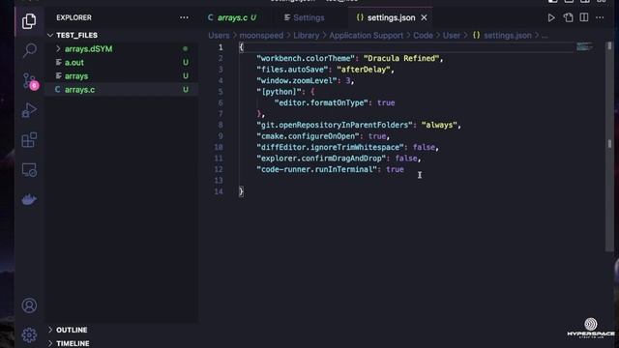Open the Explorer view in activity bar
The width and height of the screenshot is (619, 348).
click(x=29, y=21)
